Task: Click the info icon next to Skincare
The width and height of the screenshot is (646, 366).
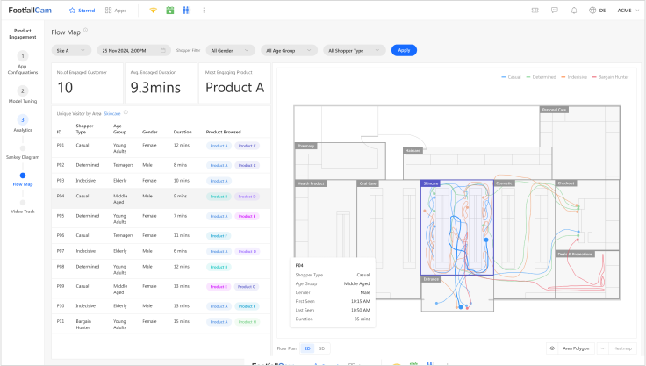Action: (126, 112)
